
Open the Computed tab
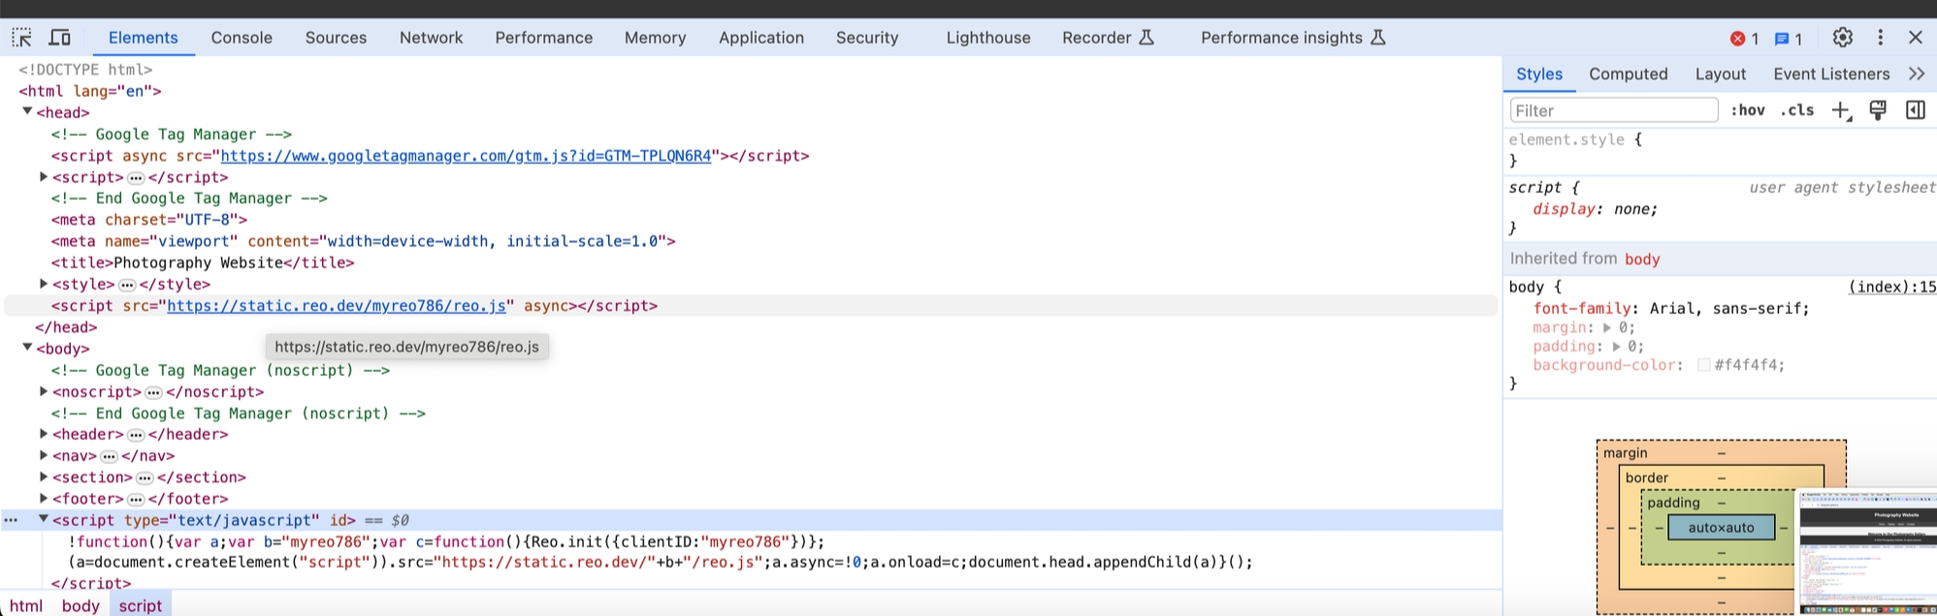(1628, 74)
